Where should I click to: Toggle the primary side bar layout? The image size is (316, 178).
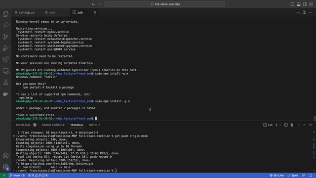[x=292, y=4]
